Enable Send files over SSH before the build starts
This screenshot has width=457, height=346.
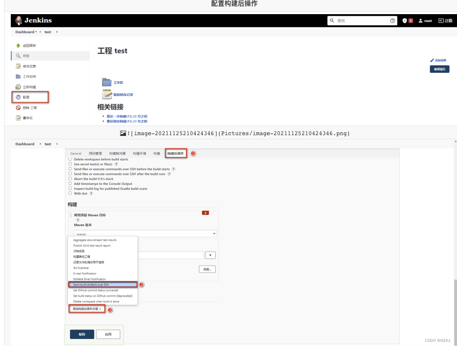[x=70, y=169]
